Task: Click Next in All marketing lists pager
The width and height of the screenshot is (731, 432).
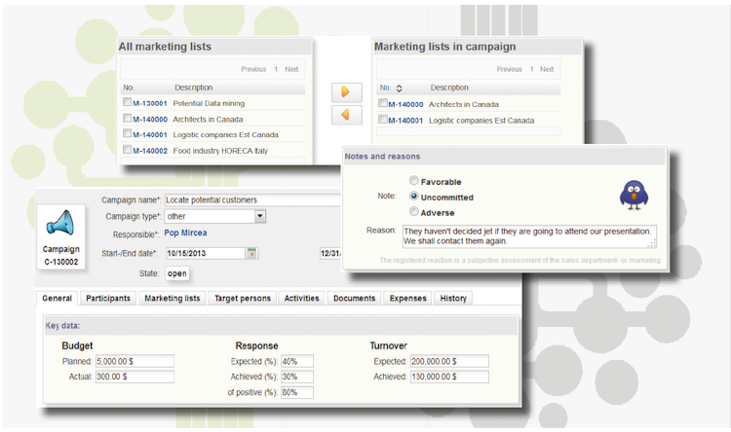Action: tap(291, 69)
